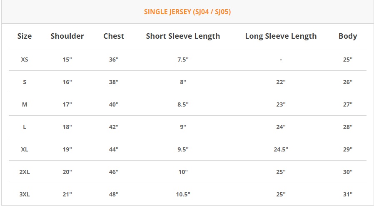Viewport: 374px width, 206px height.
Task: Click the XL size row label
Action: pos(25,149)
